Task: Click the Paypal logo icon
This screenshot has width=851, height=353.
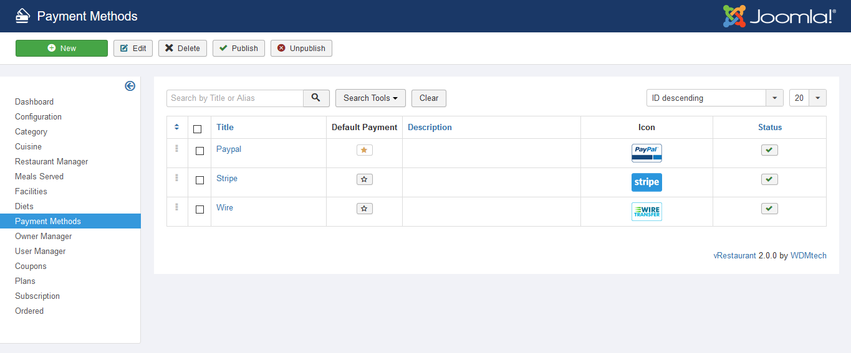Action: pos(647,153)
